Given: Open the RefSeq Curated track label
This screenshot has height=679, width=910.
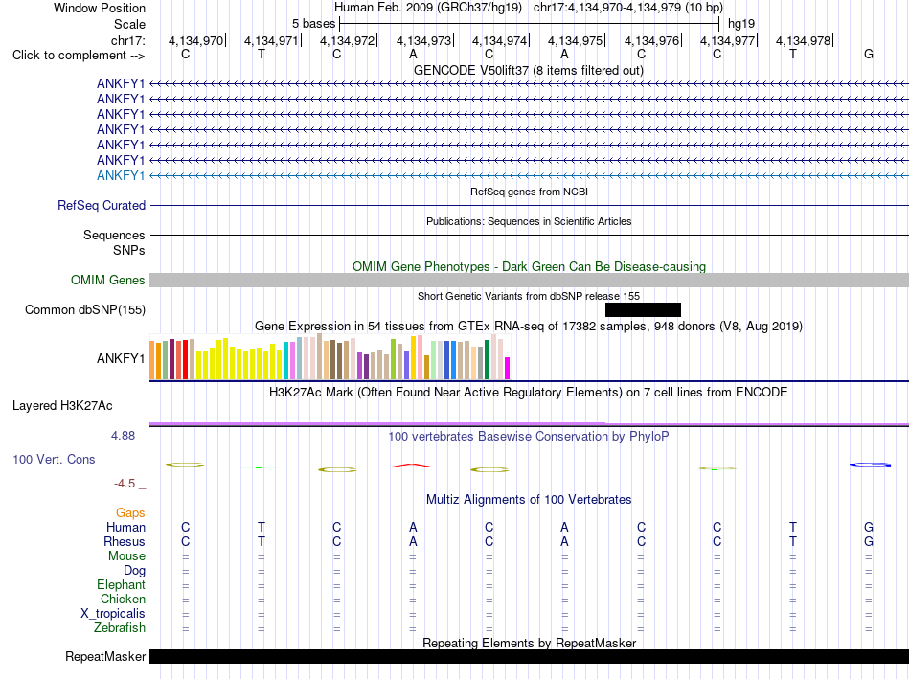Looking at the screenshot, I should (102, 206).
